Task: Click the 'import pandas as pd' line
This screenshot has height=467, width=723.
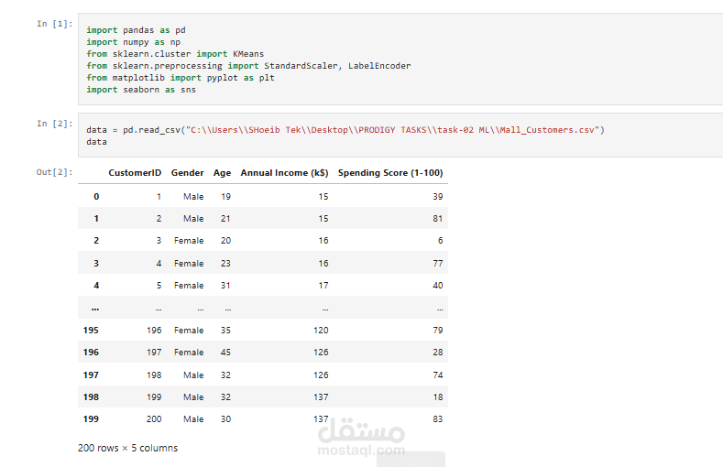Action: pos(136,30)
